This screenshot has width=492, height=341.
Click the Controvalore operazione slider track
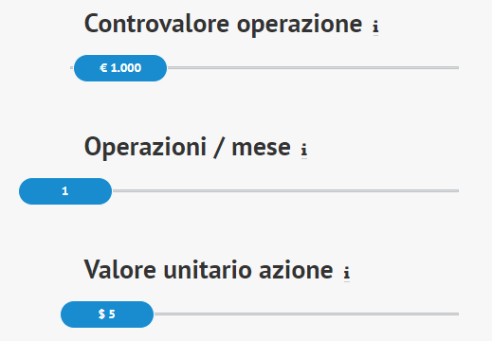(264, 67)
